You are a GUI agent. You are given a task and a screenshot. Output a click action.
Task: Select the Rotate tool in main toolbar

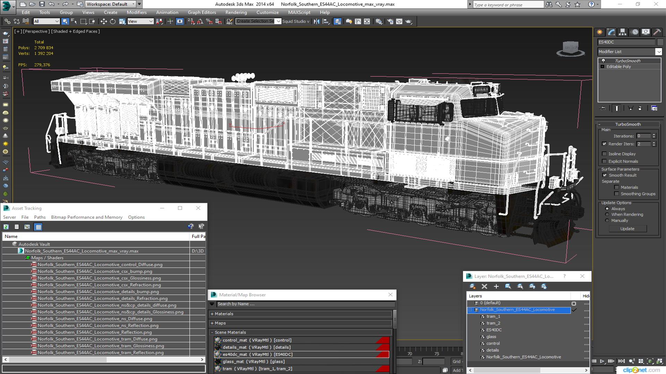(113, 21)
